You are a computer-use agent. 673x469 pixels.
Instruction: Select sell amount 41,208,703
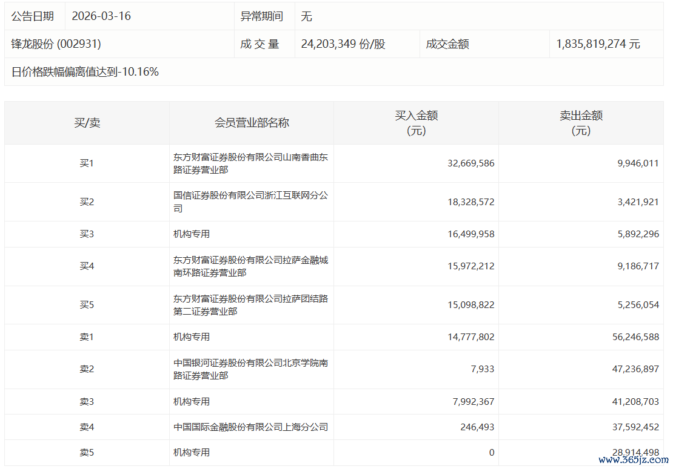point(635,401)
